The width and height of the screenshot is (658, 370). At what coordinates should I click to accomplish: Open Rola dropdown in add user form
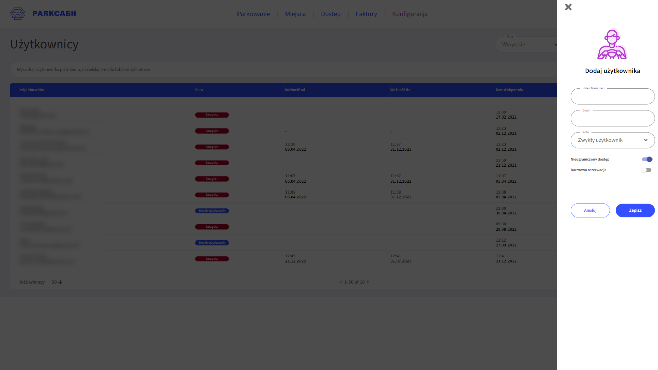(612, 140)
